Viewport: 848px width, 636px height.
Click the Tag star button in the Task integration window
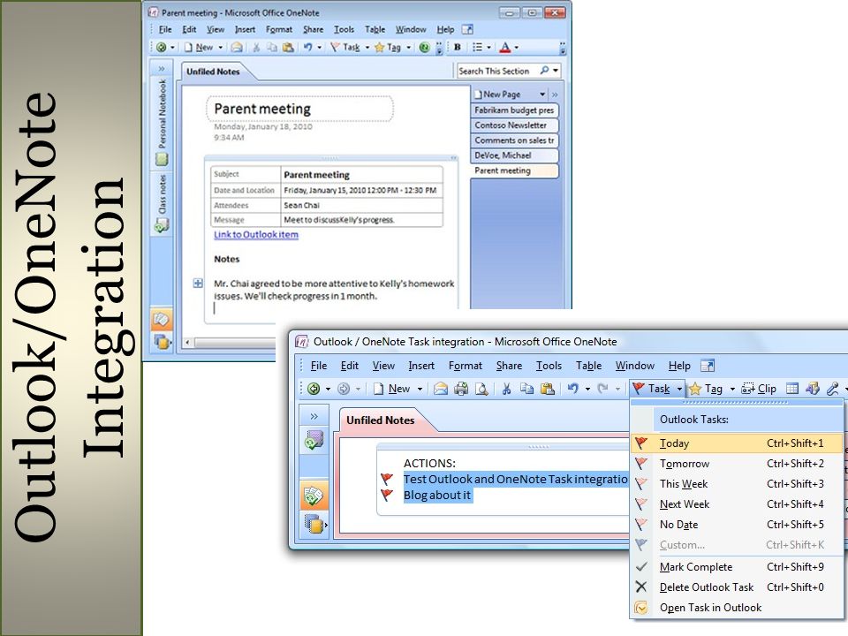706,389
